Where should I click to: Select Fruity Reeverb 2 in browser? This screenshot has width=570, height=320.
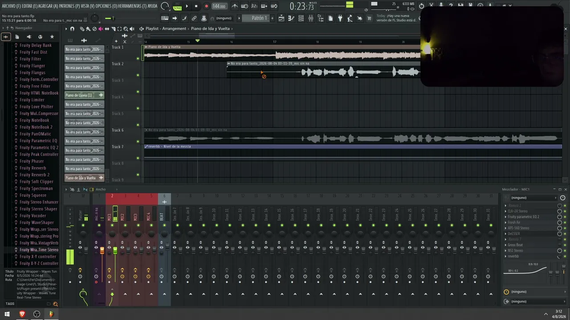click(34, 175)
